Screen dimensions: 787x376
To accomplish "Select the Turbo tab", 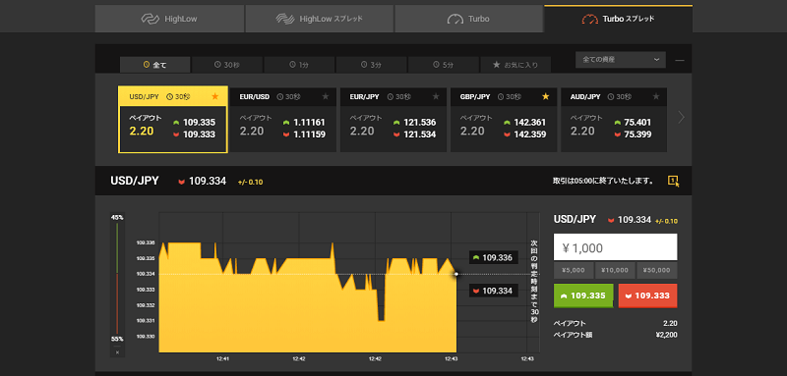I will 469,19.
